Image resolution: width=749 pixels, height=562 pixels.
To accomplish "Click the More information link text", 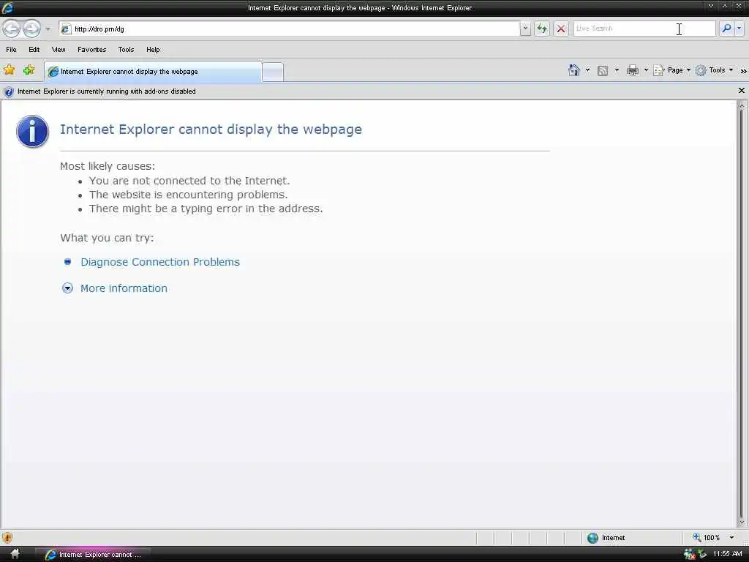I will [x=124, y=288].
